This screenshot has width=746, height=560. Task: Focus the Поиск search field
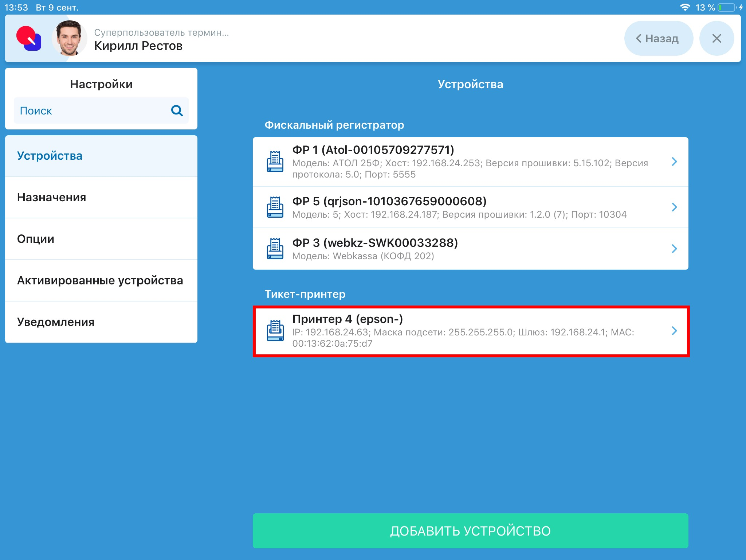pos(91,110)
